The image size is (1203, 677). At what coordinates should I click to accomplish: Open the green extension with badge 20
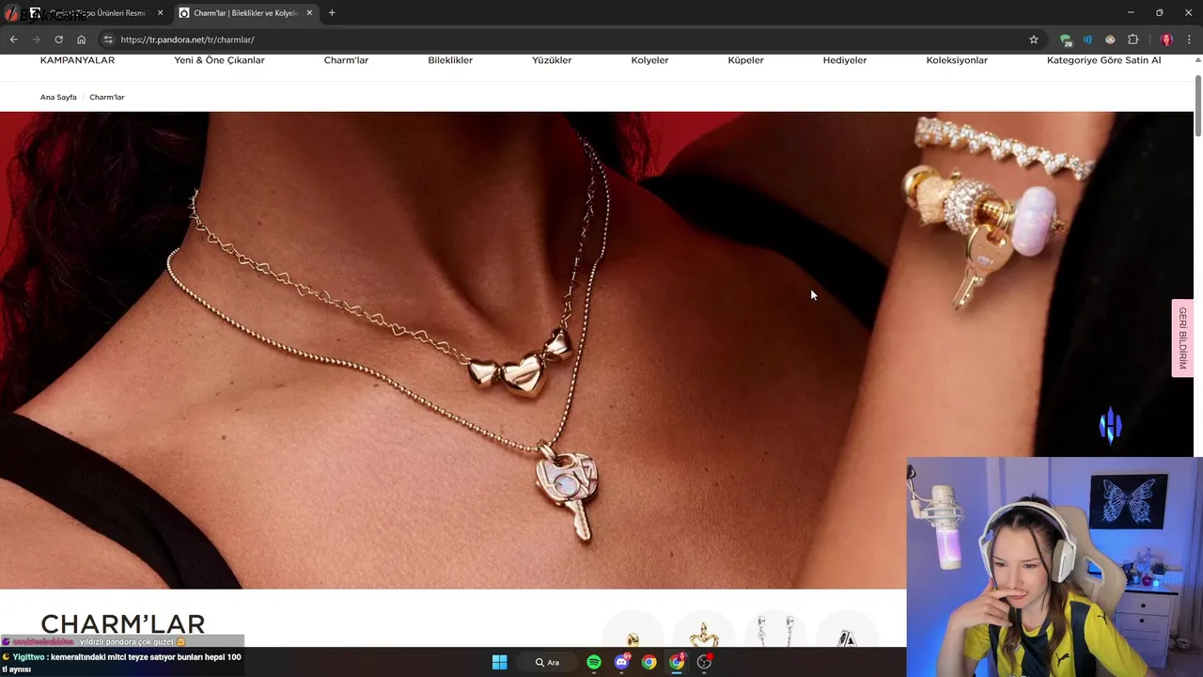pos(1065,39)
